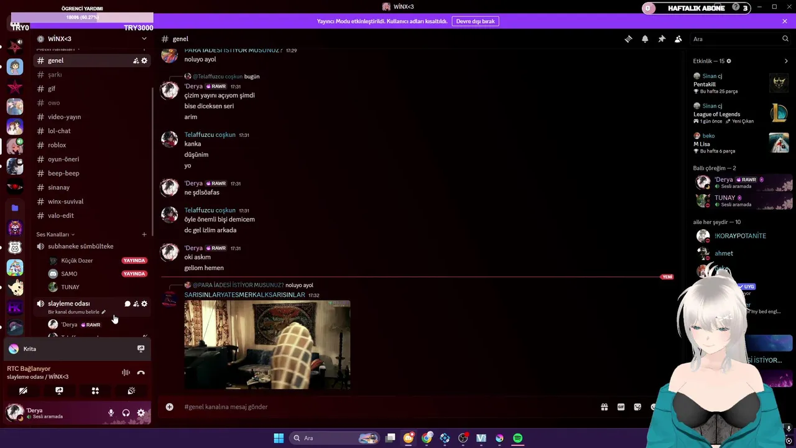Screen dimensions: 796x448
Task: Deafen with the headphones icon
Action: click(x=126, y=413)
